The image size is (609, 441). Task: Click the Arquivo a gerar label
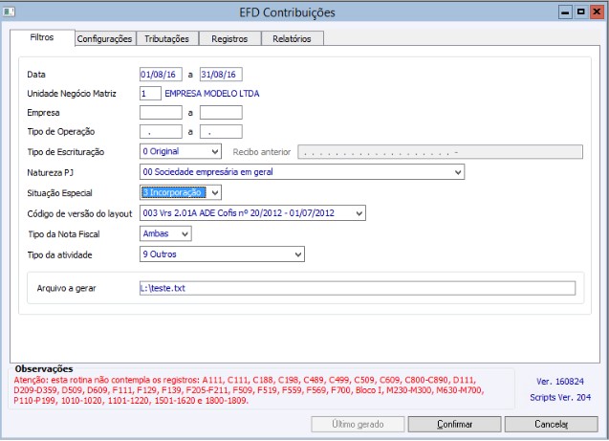(66, 288)
